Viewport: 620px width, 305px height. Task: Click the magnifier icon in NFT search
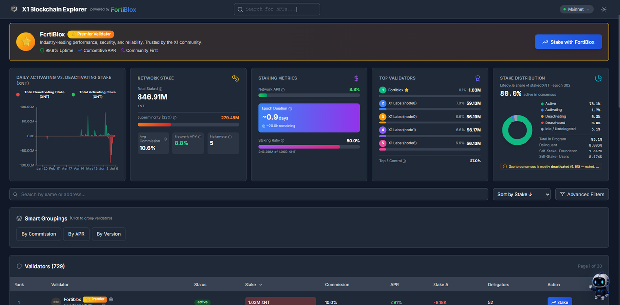(x=240, y=9)
